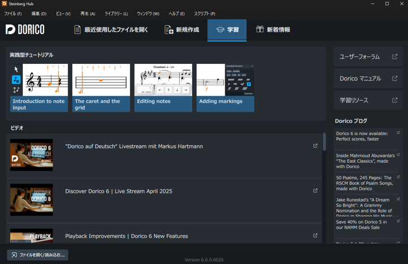Click external link icon beside Jake Runestad's post
This screenshot has height=264, width=408.
[398, 199]
